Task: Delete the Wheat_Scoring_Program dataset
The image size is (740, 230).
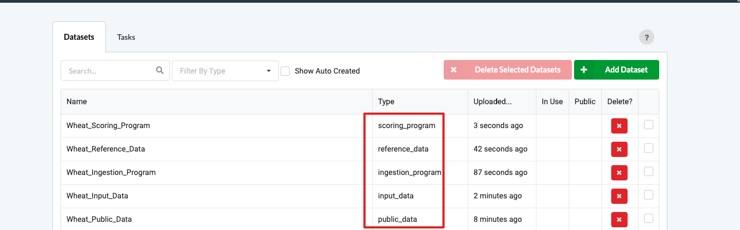Action: [x=619, y=126]
